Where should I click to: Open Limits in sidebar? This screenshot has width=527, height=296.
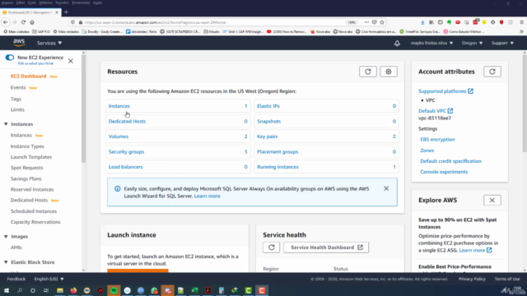coord(17,109)
